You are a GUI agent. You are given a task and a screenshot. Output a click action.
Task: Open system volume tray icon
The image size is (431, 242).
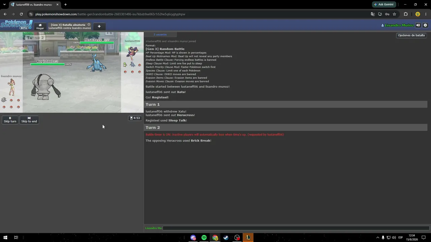click(x=394, y=238)
